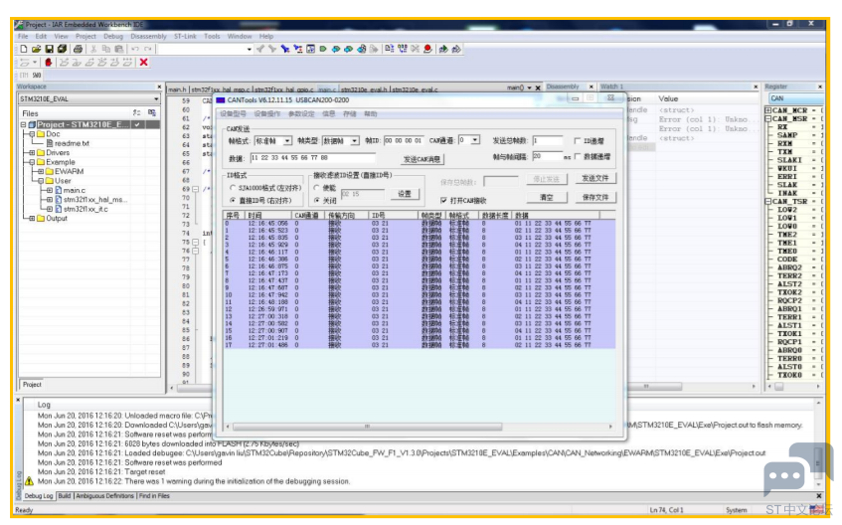Open the STM3210E_EVAL configuration dropdown
The width and height of the screenshot is (842, 525).
pyautogui.click(x=156, y=98)
